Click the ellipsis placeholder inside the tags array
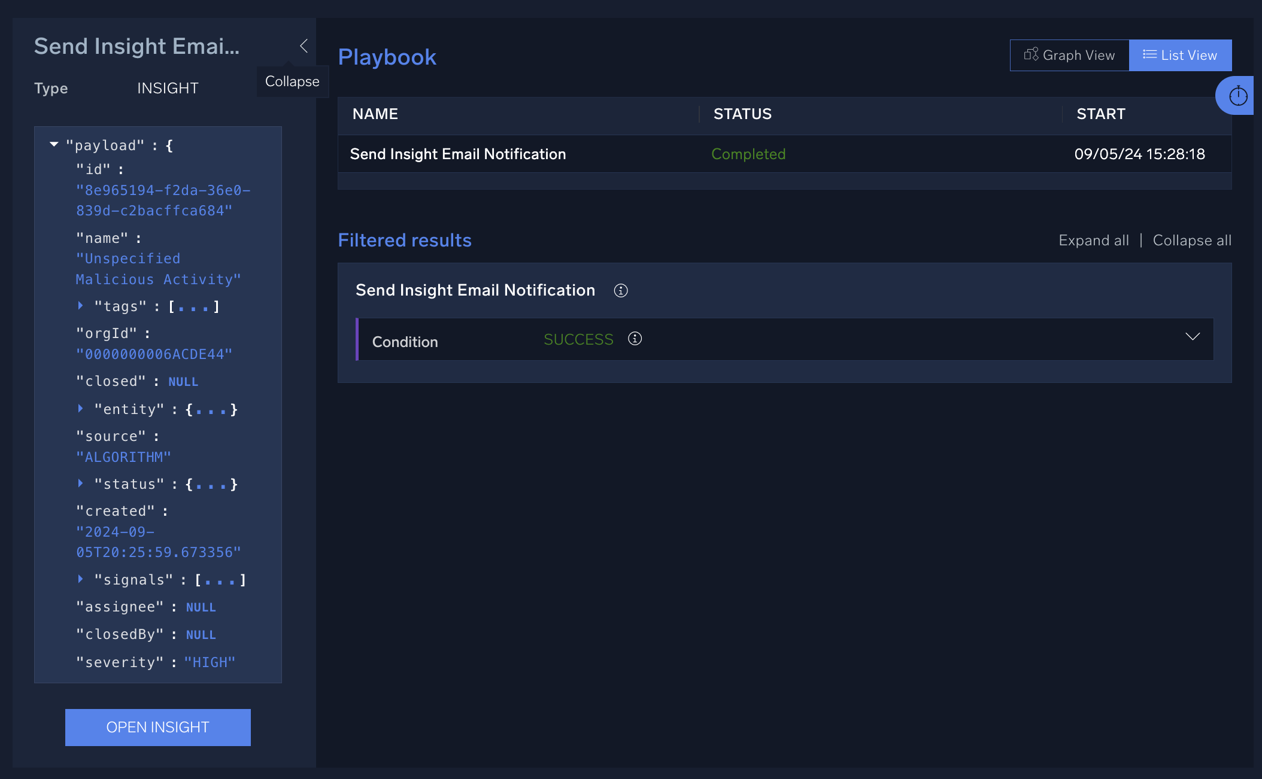 coord(194,306)
